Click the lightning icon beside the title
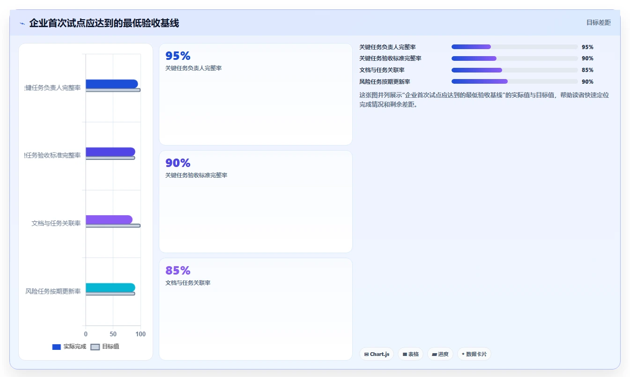The width and height of the screenshot is (630, 377). point(22,23)
